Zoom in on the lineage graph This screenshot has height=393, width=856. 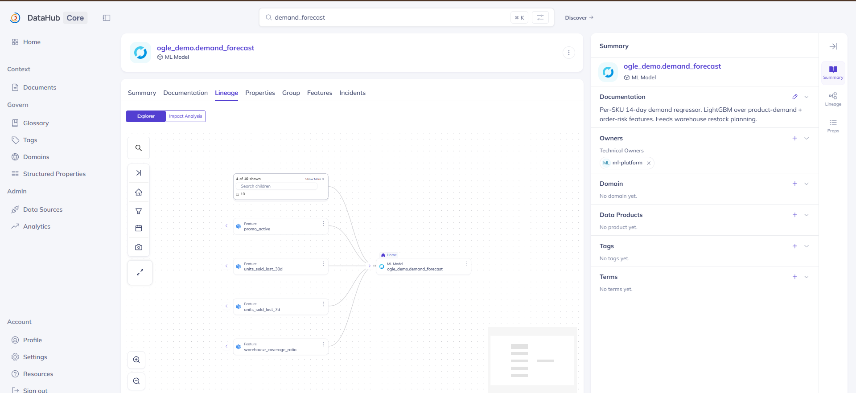click(x=136, y=360)
